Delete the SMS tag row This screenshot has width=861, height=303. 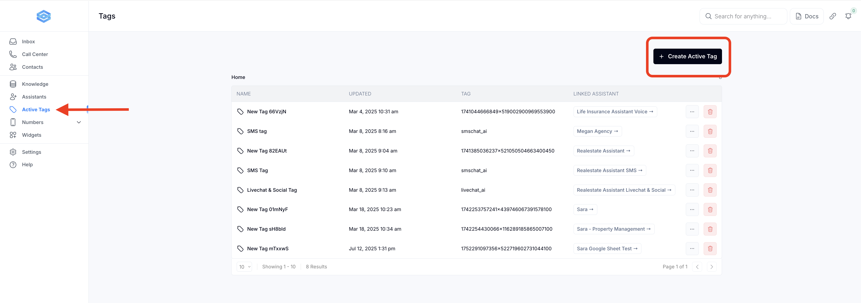coord(710,131)
